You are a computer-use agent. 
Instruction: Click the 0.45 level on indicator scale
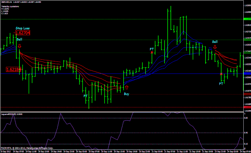click(x=246, y=133)
